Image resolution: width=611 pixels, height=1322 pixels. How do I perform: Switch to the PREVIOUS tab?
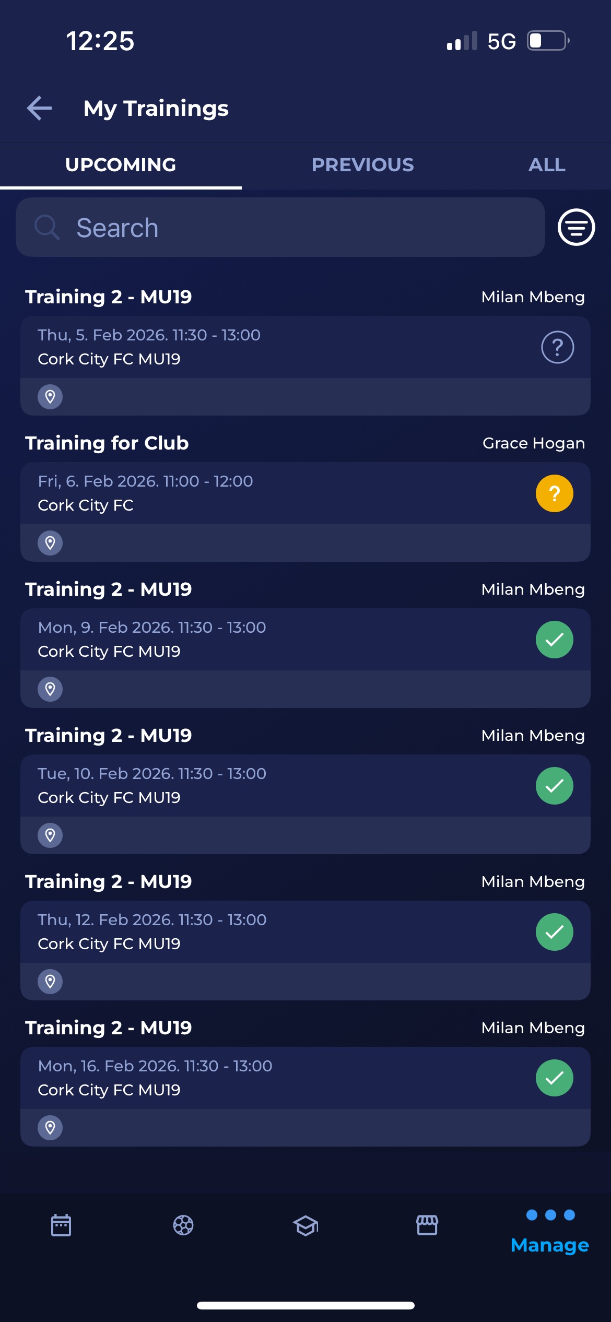point(362,165)
